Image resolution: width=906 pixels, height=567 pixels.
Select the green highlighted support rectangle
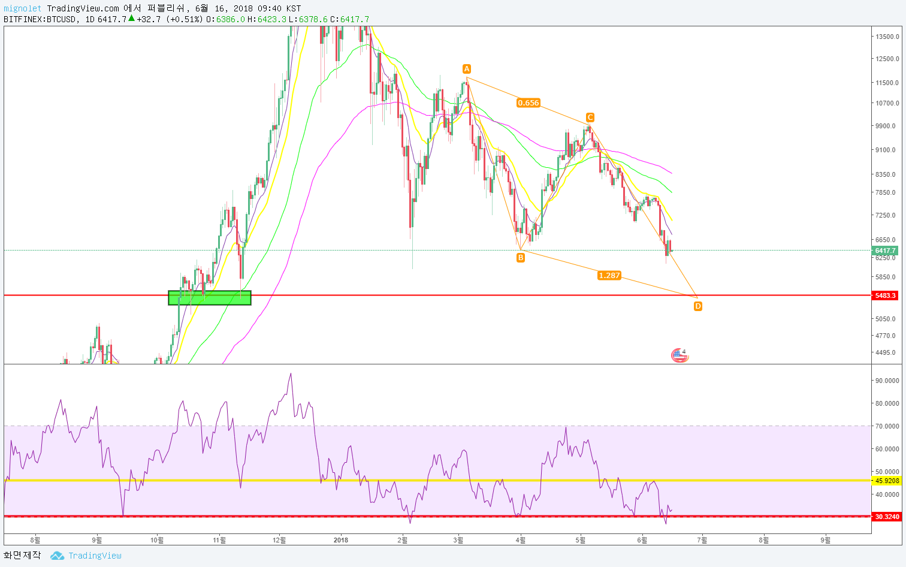(x=210, y=298)
